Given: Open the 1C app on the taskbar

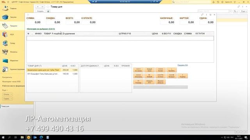Looking at the screenshot, I should (x=29, y=137).
